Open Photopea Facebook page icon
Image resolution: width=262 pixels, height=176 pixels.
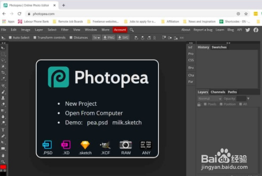(x=256, y=30)
